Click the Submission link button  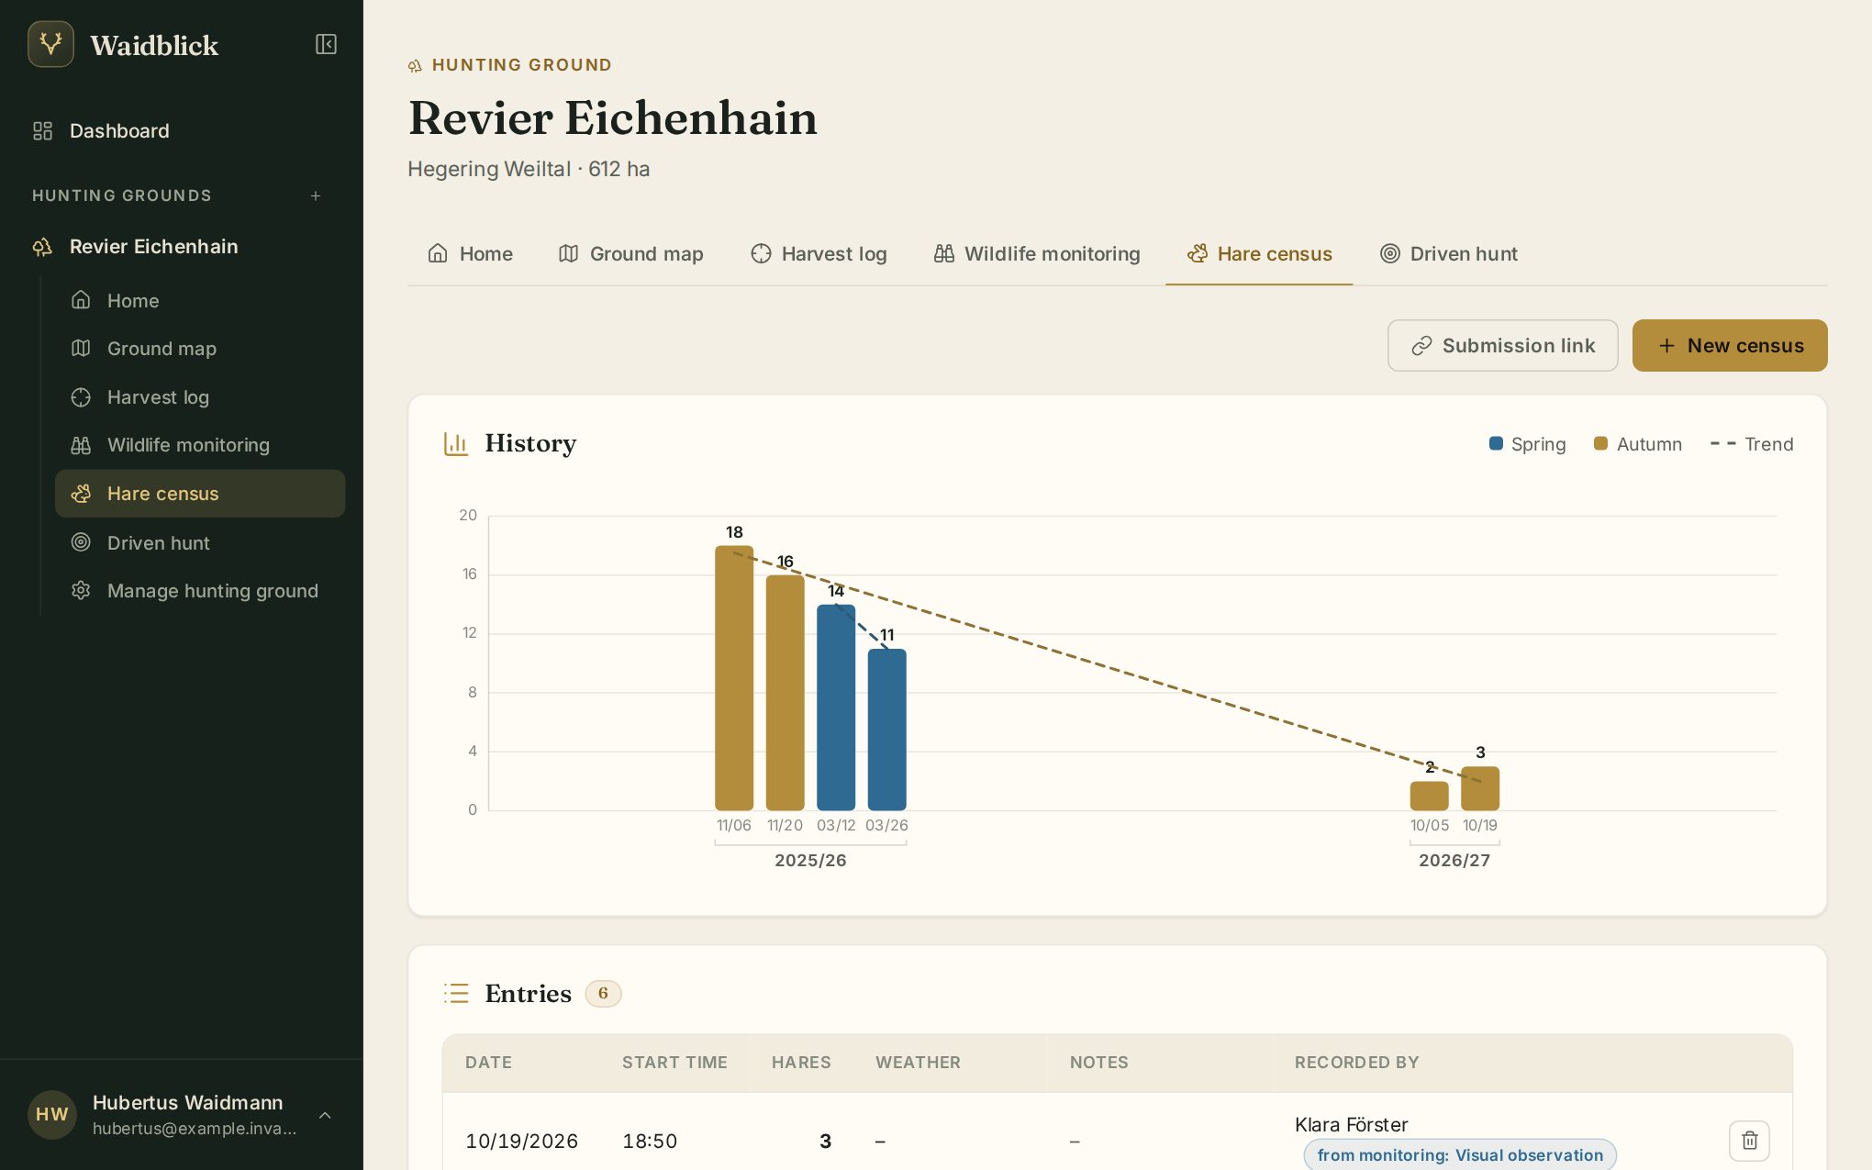1502,346
